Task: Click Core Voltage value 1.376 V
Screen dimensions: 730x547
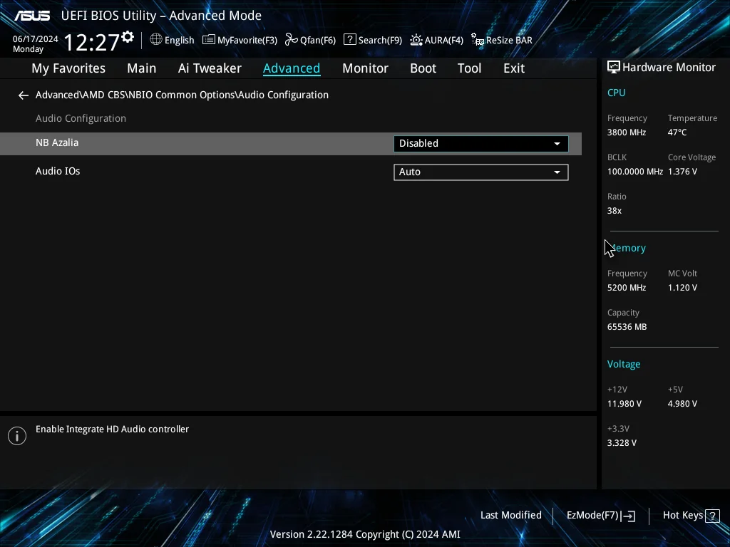Action: pyautogui.click(x=682, y=172)
